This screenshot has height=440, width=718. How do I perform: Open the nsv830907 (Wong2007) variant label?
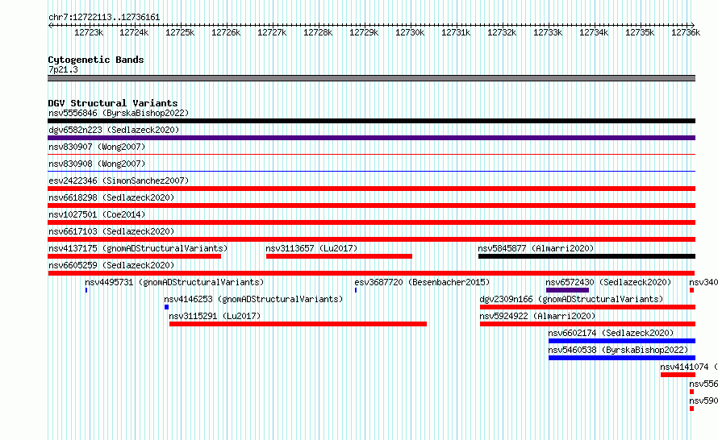[x=97, y=147]
